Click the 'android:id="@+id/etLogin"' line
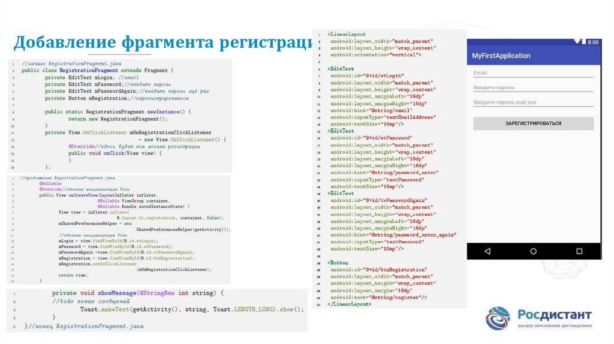 coord(367,76)
